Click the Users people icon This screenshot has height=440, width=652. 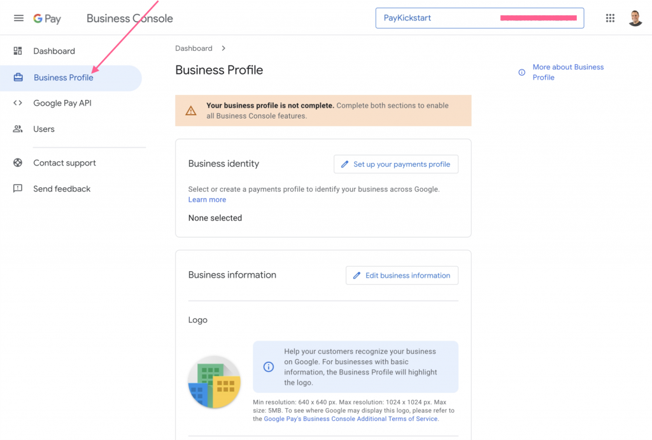point(17,129)
